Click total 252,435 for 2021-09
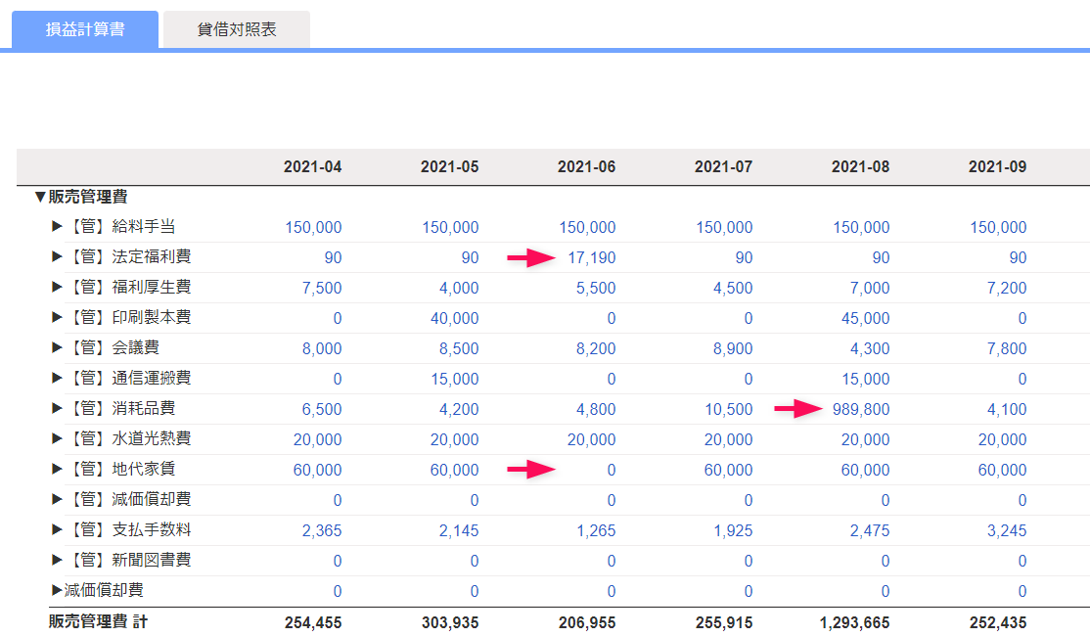This screenshot has width=1090, height=637. [998, 623]
